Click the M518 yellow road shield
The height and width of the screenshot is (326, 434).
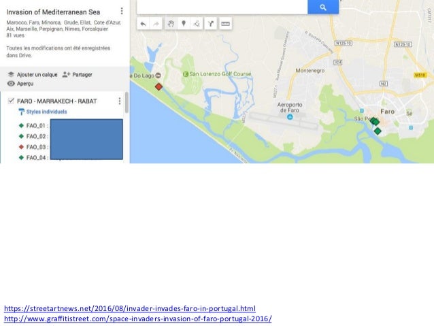coord(420,75)
